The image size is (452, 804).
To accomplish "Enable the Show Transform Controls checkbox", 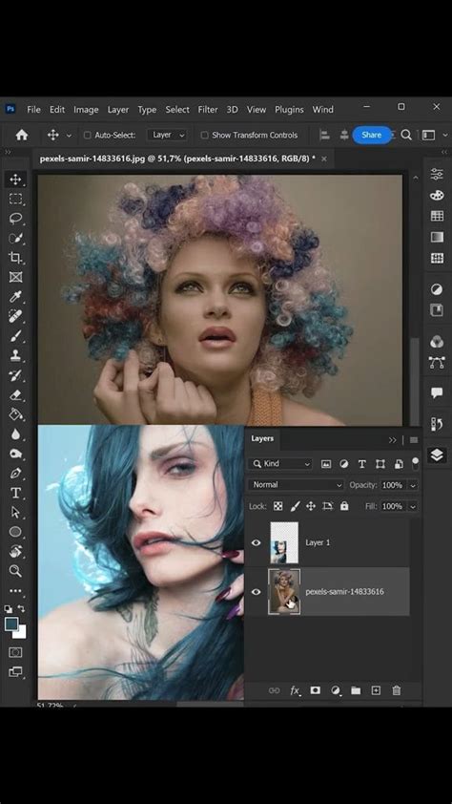I will tap(204, 136).
